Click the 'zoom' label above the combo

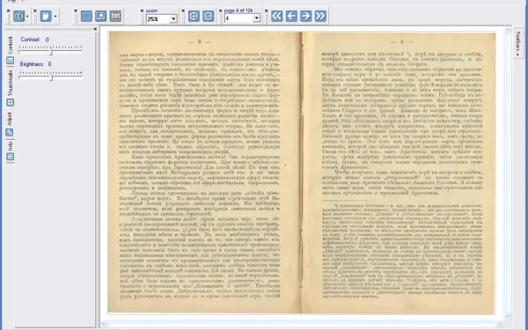click(x=151, y=11)
